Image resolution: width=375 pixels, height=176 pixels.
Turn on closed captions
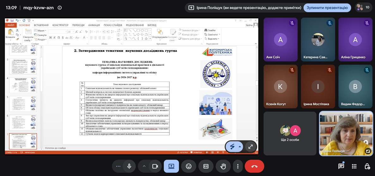pos(206,166)
